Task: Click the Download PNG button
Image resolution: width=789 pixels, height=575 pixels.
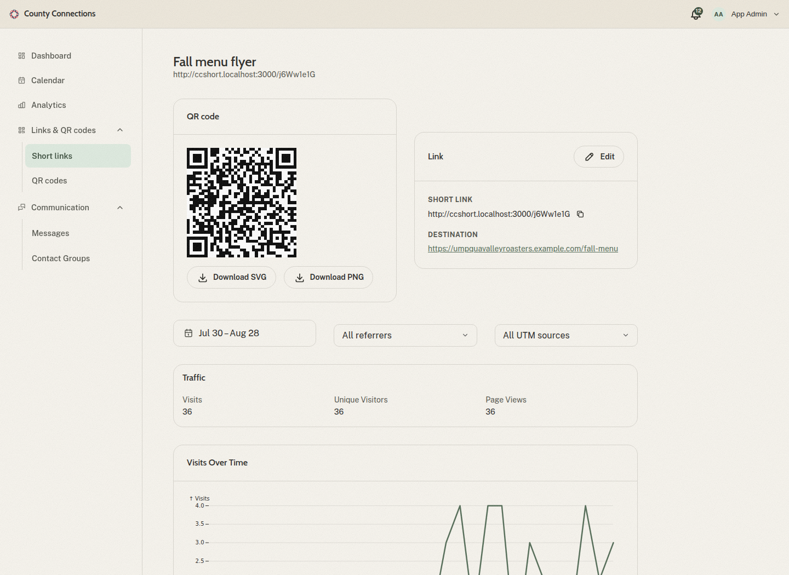Action: click(x=328, y=277)
